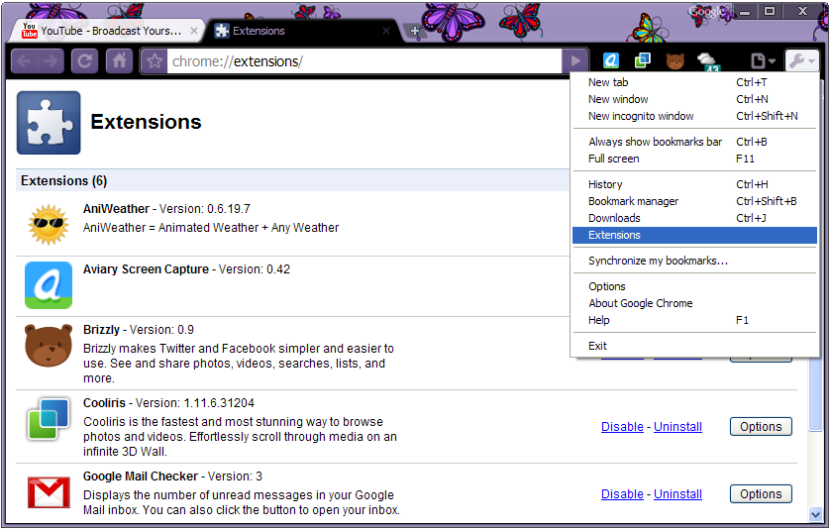Open the page menu dropdown
The height and width of the screenshot is (530, 831).
763,61
